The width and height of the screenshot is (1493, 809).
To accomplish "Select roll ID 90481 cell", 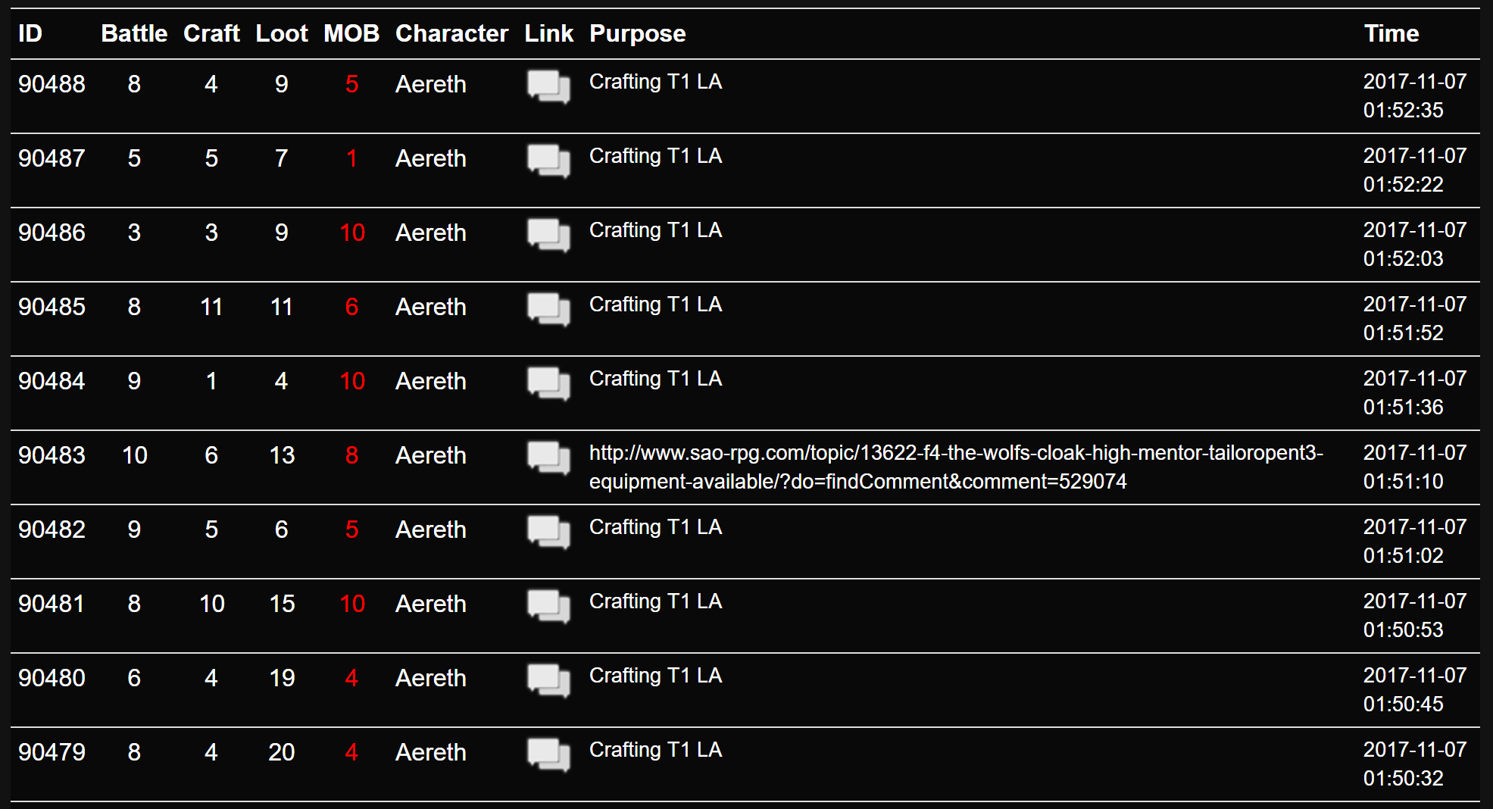I will 52,604.
